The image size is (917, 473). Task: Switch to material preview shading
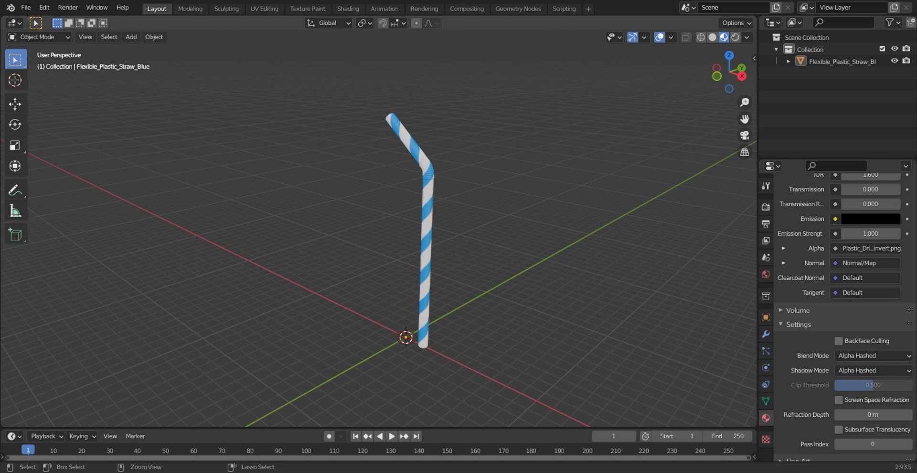click(x=724, y=37)
